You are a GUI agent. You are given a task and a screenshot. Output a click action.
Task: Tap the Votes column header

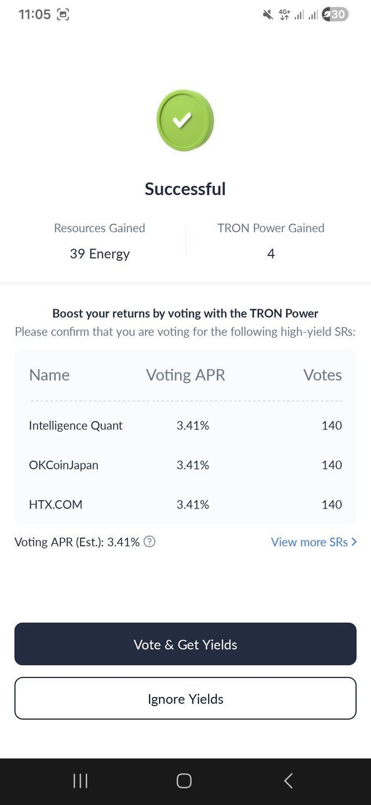coord(322,375)
